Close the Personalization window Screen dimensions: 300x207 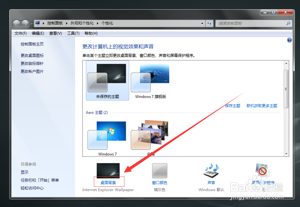285,12
